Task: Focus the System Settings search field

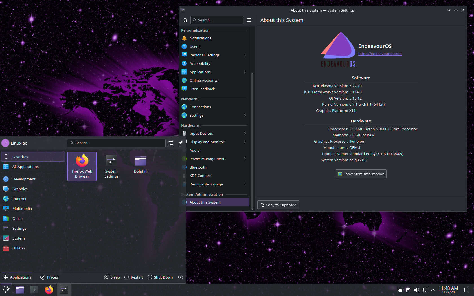Action: tap(217, 20)
